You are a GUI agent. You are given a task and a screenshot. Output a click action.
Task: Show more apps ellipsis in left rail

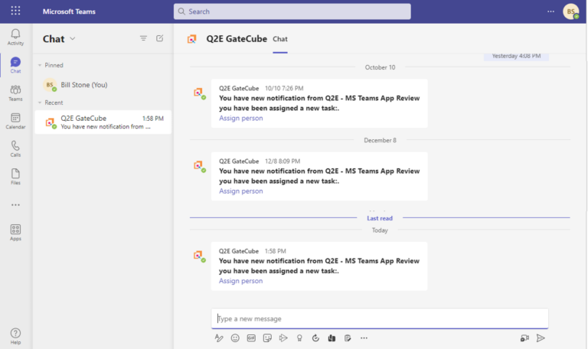[15, 205]
